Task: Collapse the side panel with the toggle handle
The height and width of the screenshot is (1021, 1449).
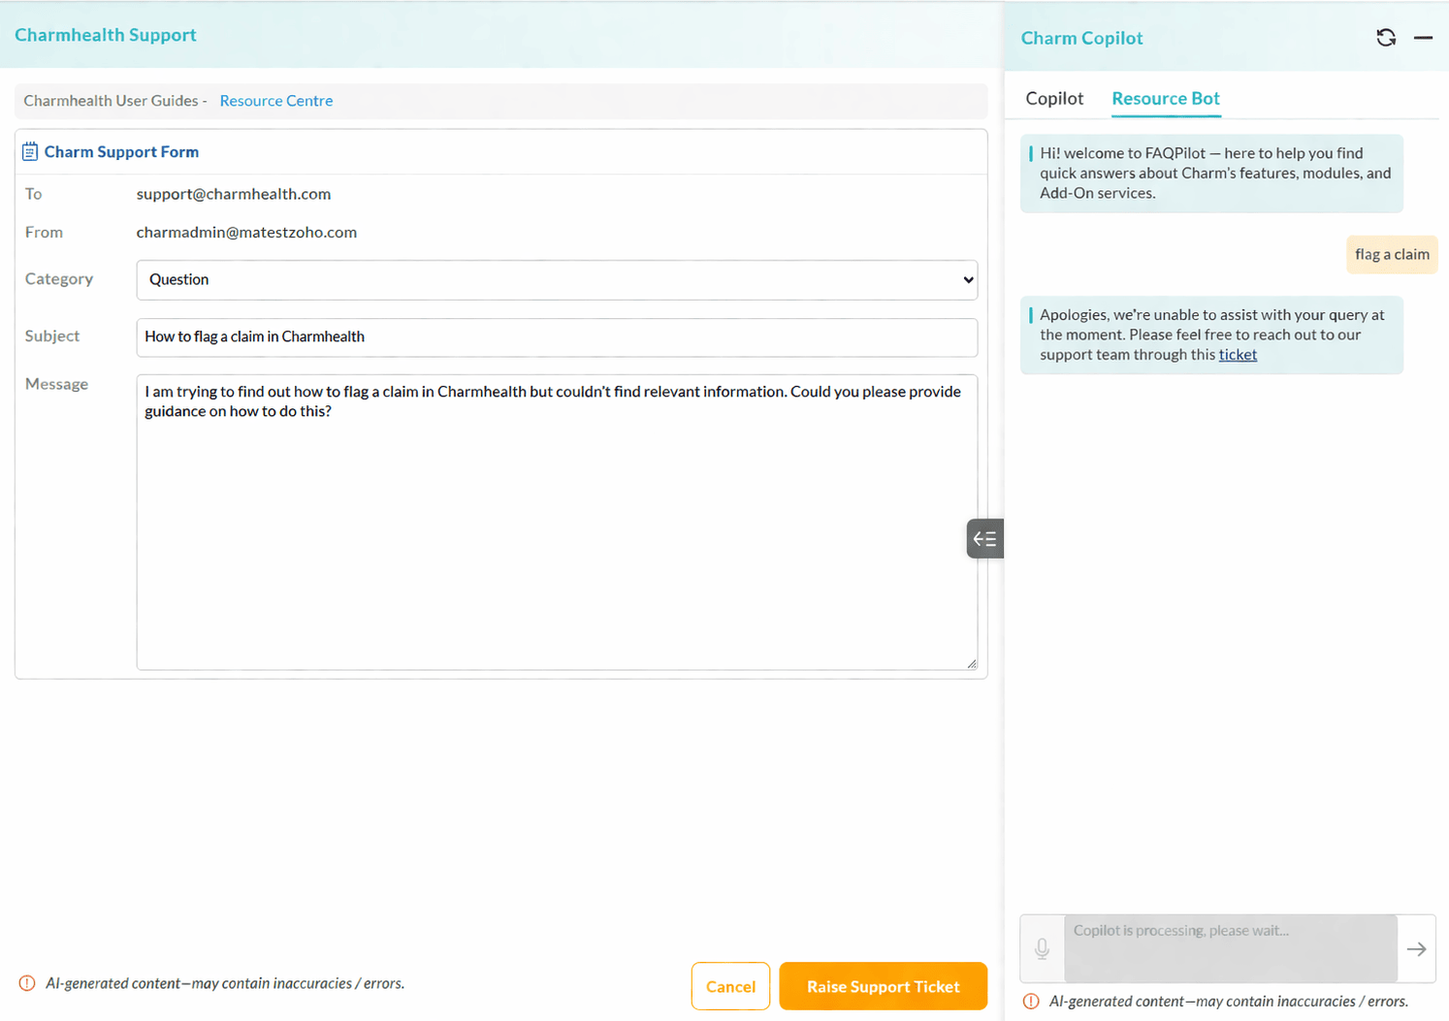Action: (x=984, y=539)
